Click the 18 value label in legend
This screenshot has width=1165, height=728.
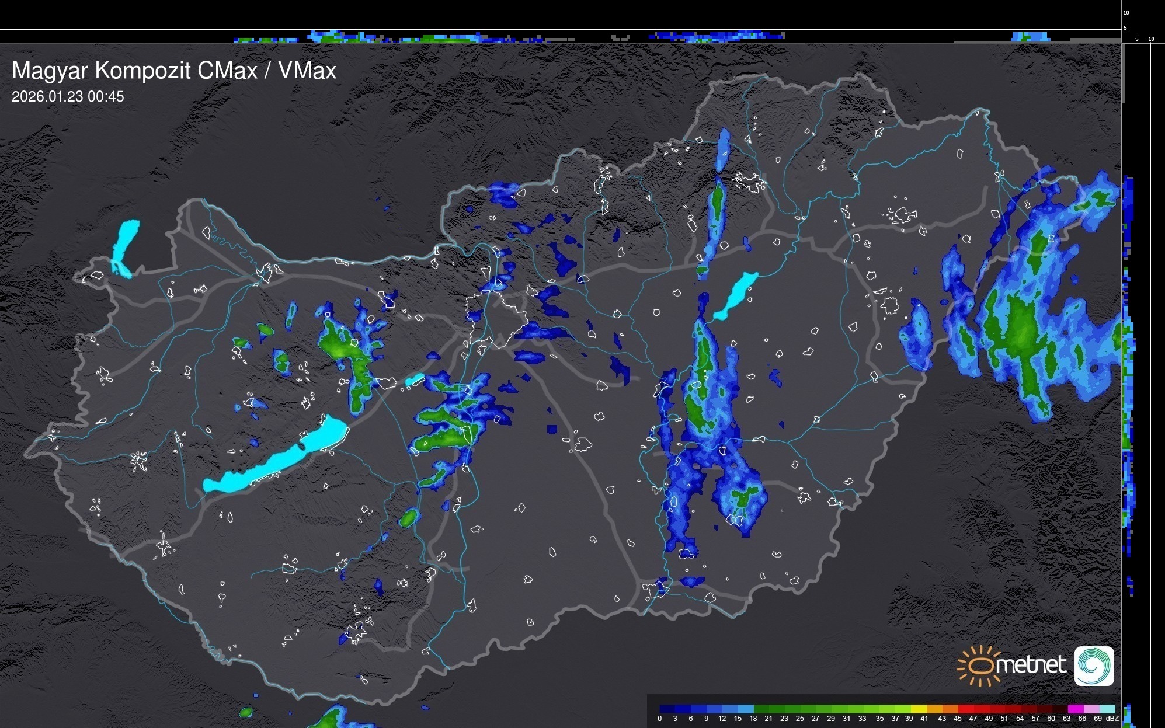(753, 719)
